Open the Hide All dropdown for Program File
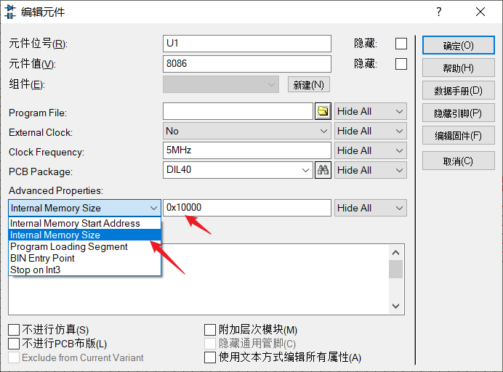The height and width of the screenshot is (372, 503). (x=371, y=111)
